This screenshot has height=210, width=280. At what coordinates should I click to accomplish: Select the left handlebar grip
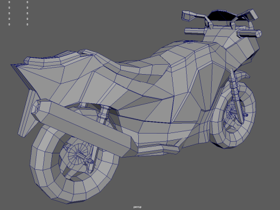click(194, 31)
